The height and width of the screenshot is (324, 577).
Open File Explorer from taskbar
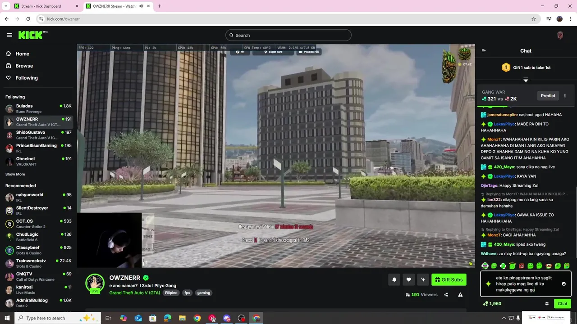click(x=183, y=318)
